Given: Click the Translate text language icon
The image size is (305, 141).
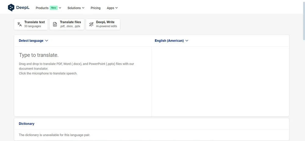Looking at the screenshot, I should coord(20,24).
